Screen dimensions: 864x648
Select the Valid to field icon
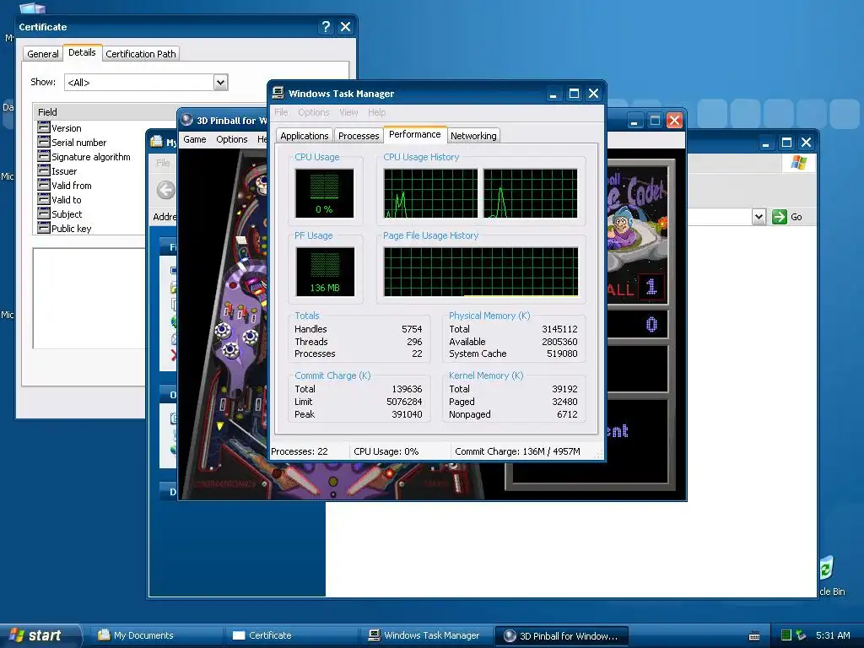coord(44,199)
